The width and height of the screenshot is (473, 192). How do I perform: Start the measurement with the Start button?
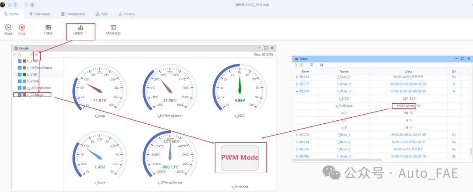pos(8,30)
